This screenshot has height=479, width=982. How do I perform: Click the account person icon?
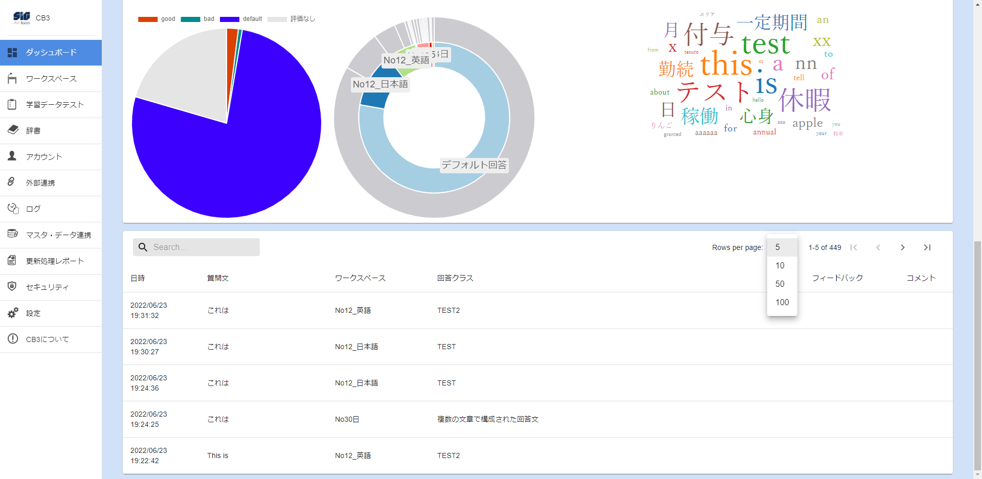pyautogui.click(x=13, y=156)
